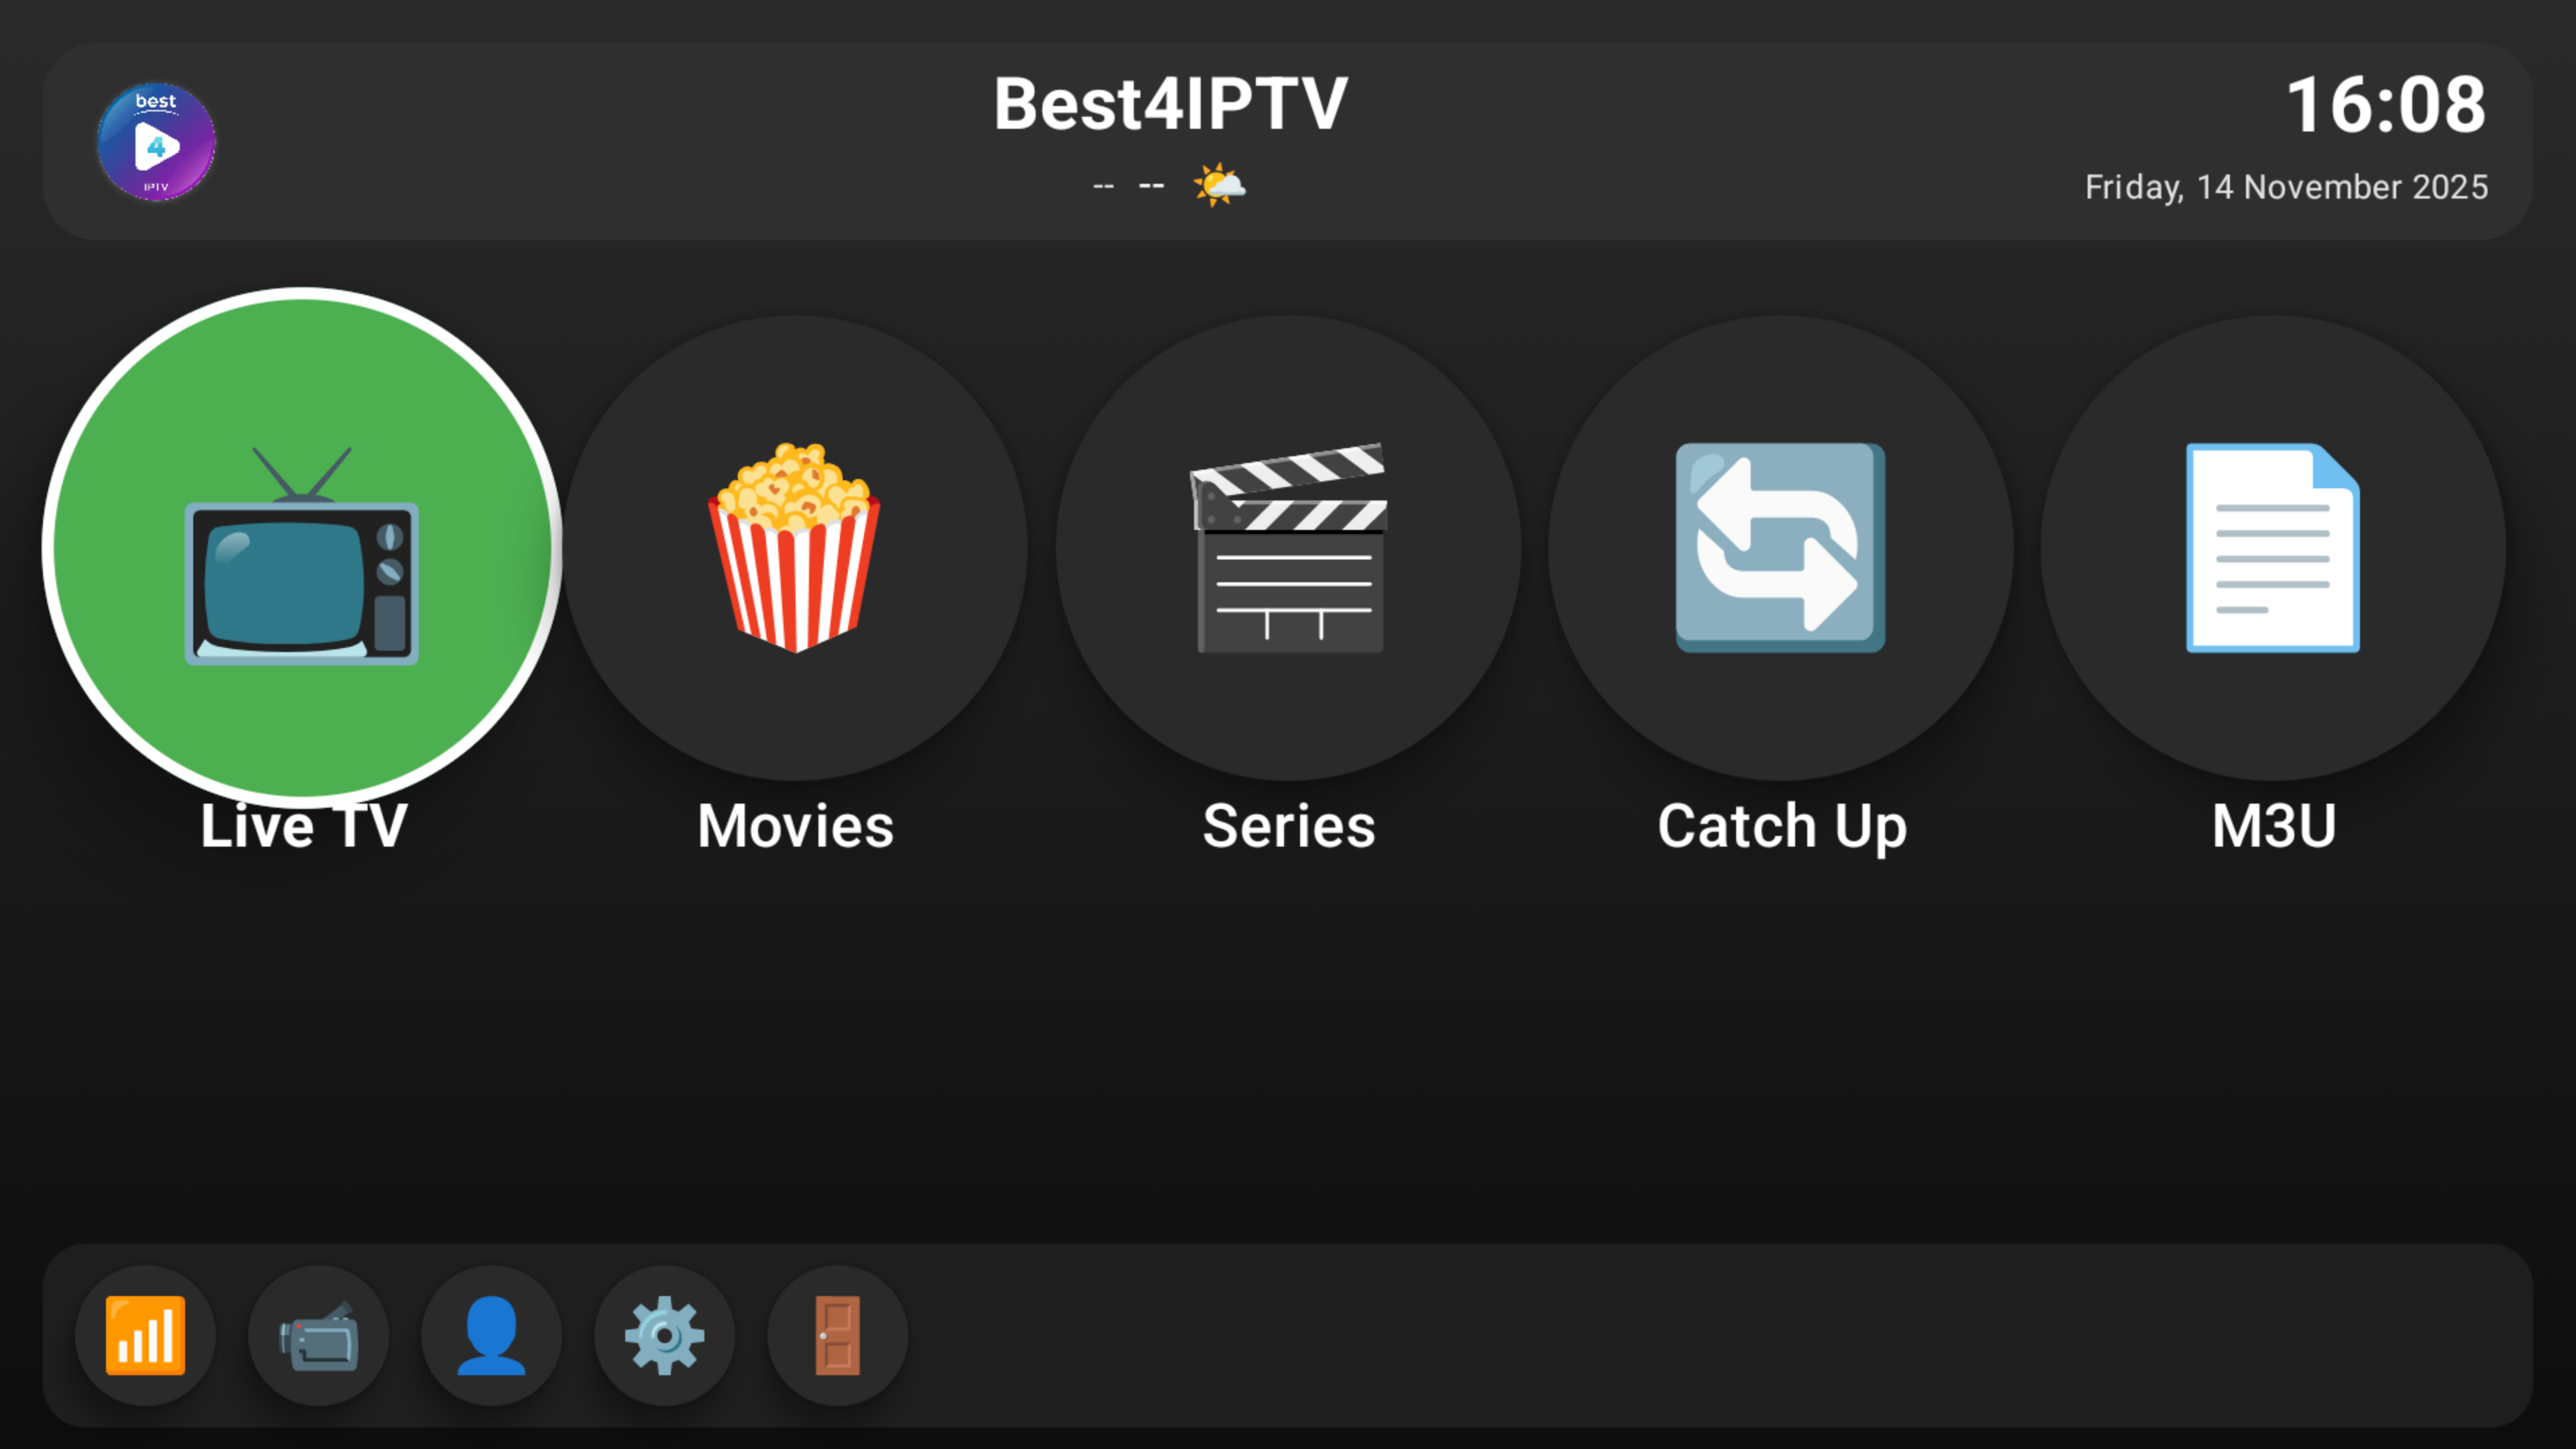This screenshot has height=1449, width=2576.
Task: Click the Friday, 14 November 2025 date
Action: [2286, 187]
